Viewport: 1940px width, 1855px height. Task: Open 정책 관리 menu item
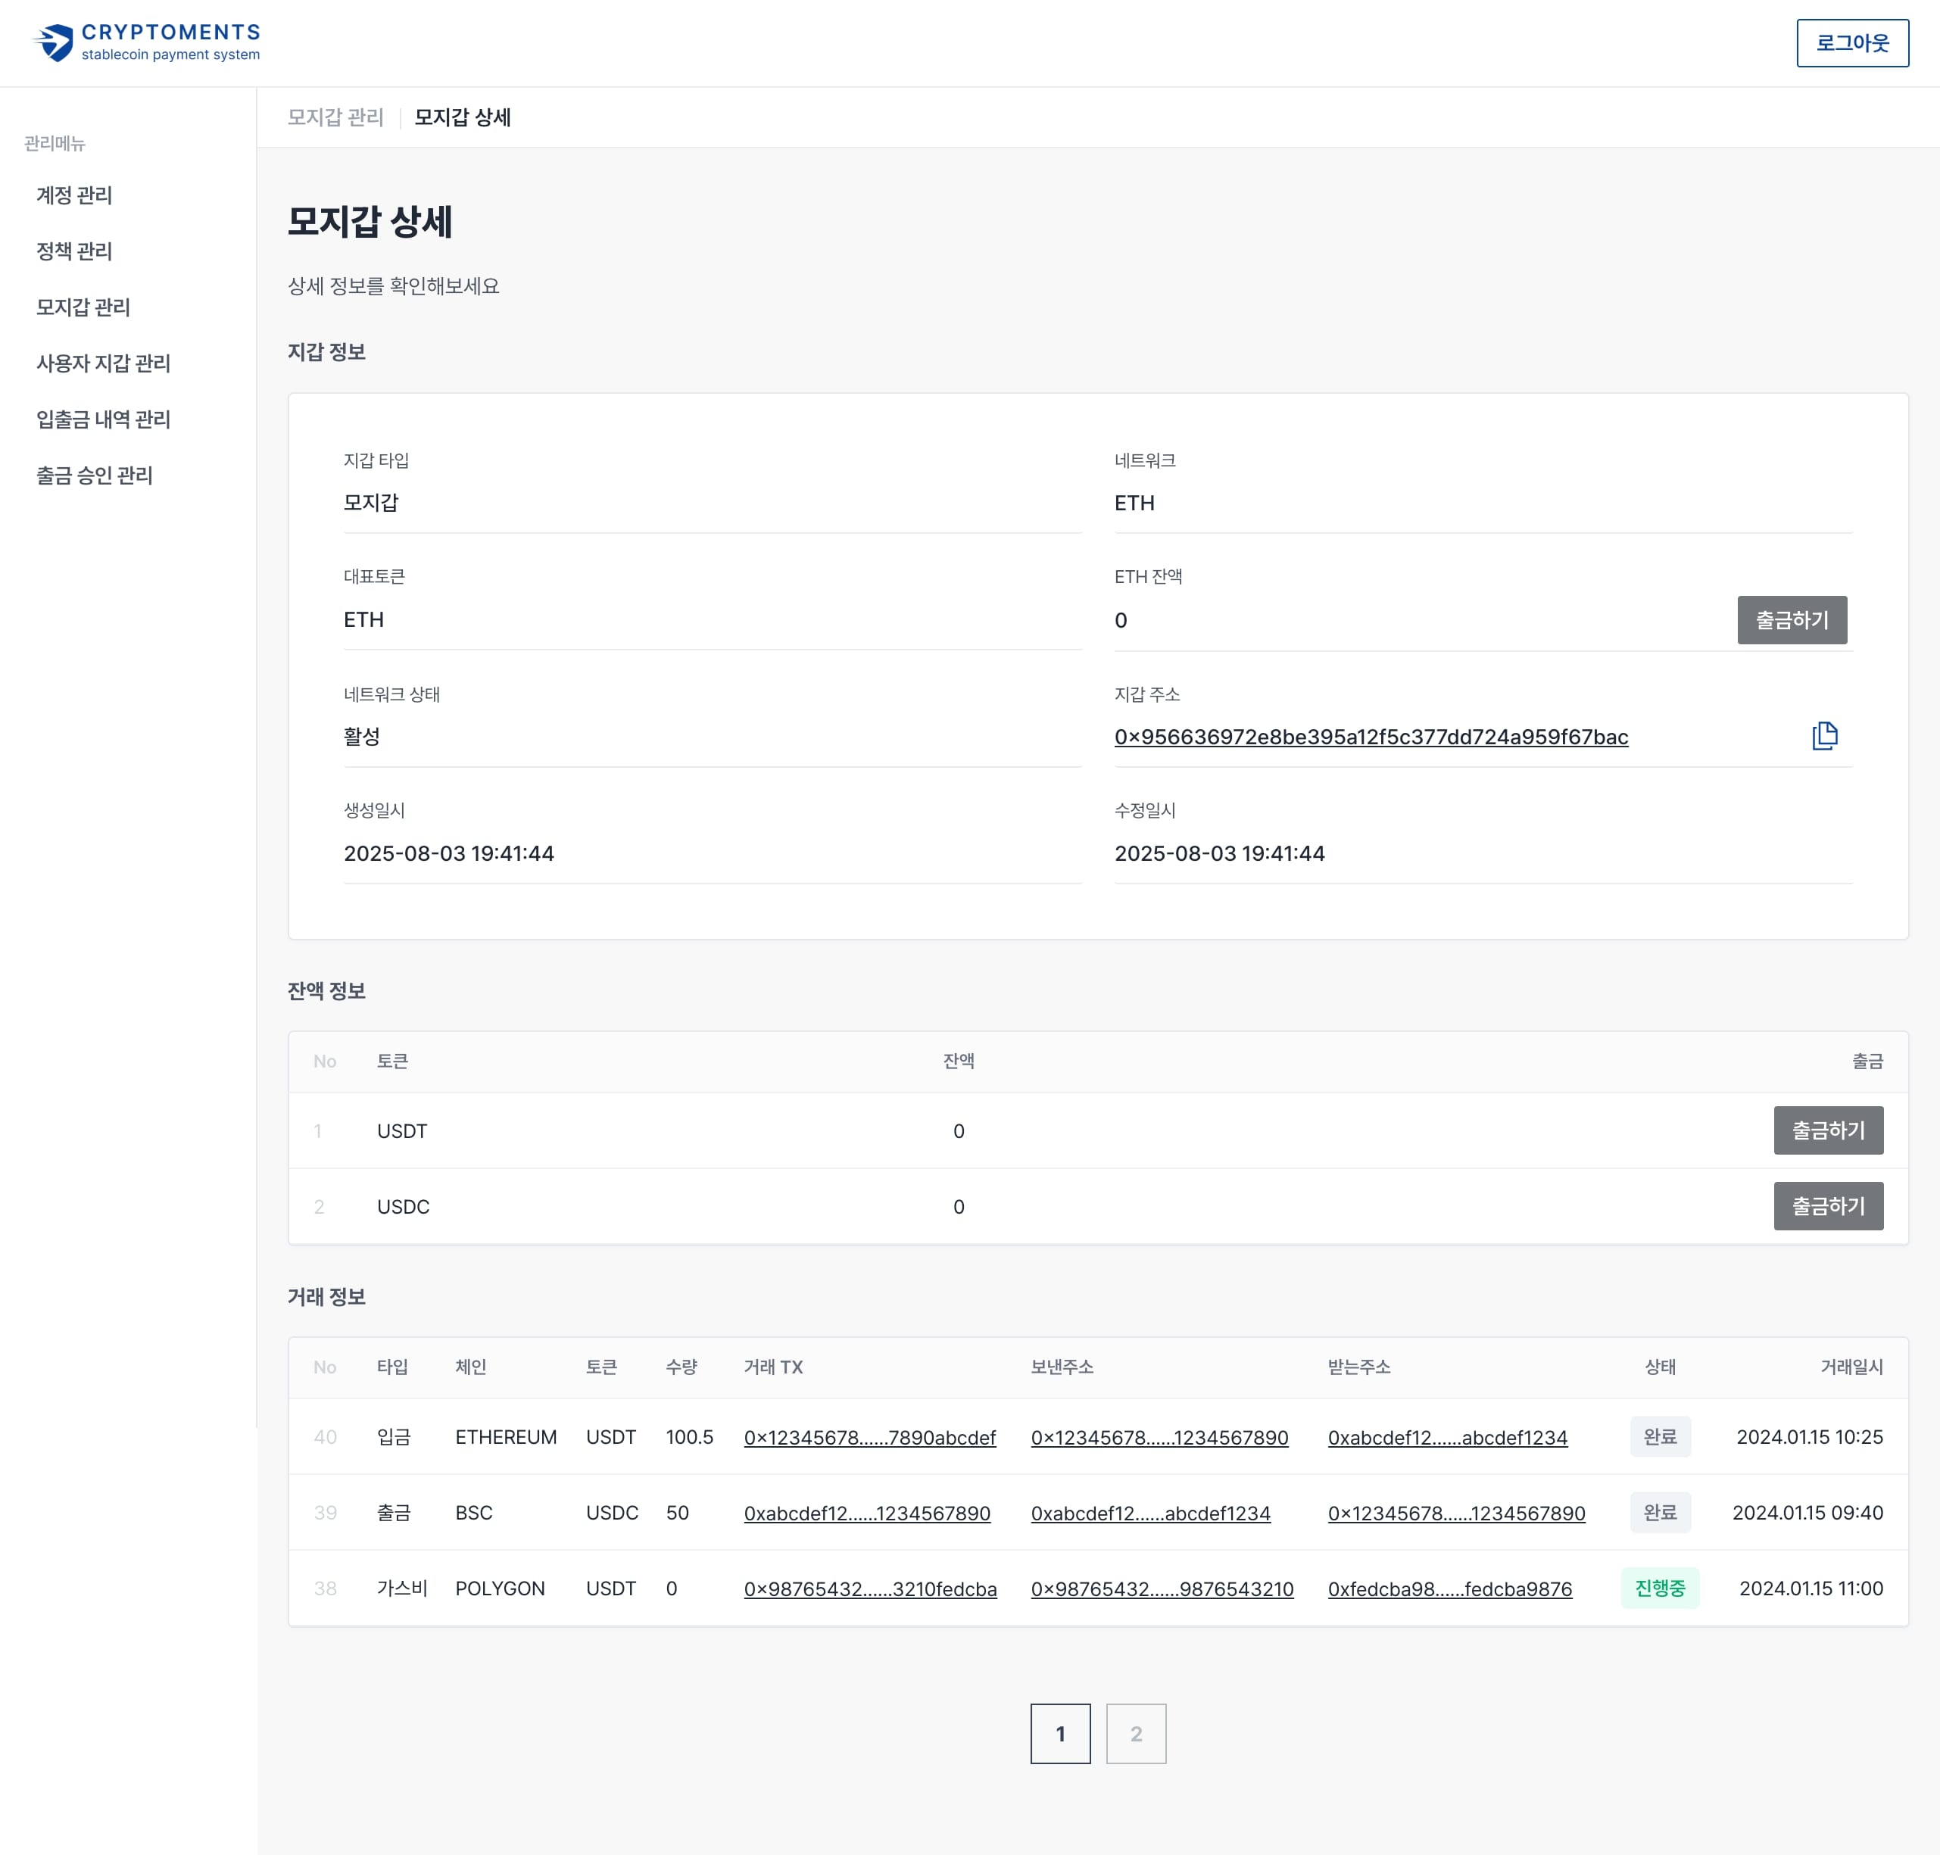(x=74, y=251)
